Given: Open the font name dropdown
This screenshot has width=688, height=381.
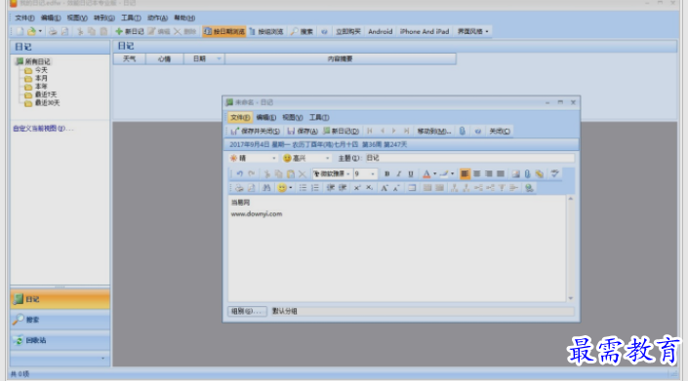Looking at the screenshot, I should (x=348, y=173).
